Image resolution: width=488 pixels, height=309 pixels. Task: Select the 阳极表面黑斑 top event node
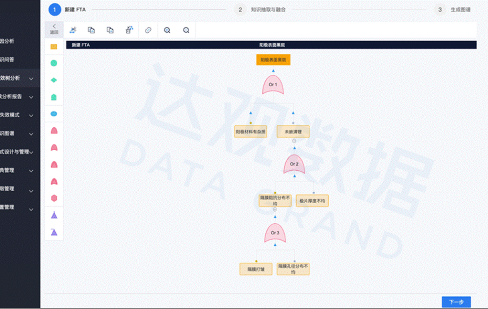pyautogui.click(x=273, y=60)
